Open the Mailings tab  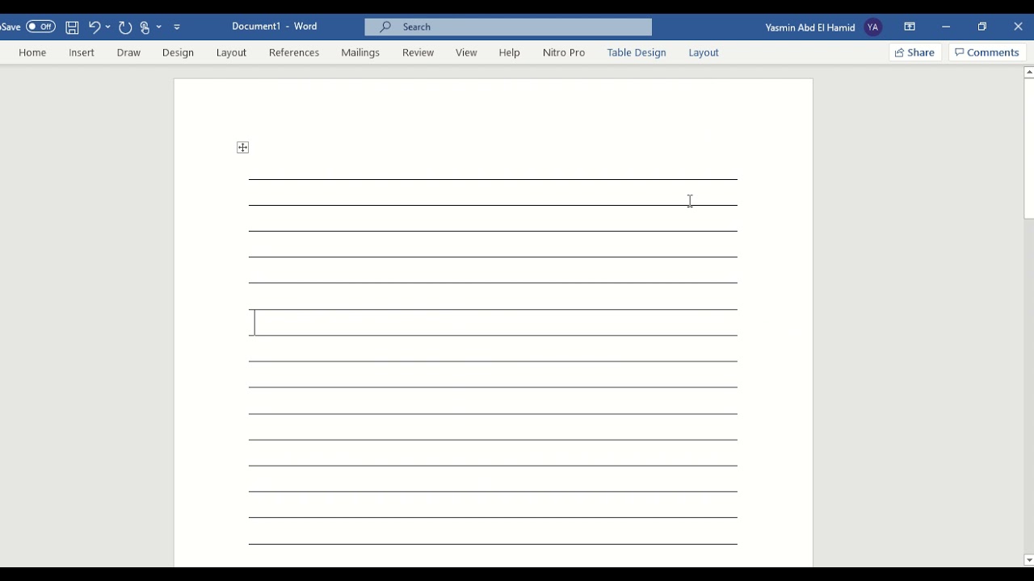(x=360, y=52)
